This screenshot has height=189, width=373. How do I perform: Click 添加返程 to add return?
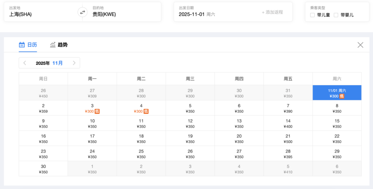click(x=272, y=12)
